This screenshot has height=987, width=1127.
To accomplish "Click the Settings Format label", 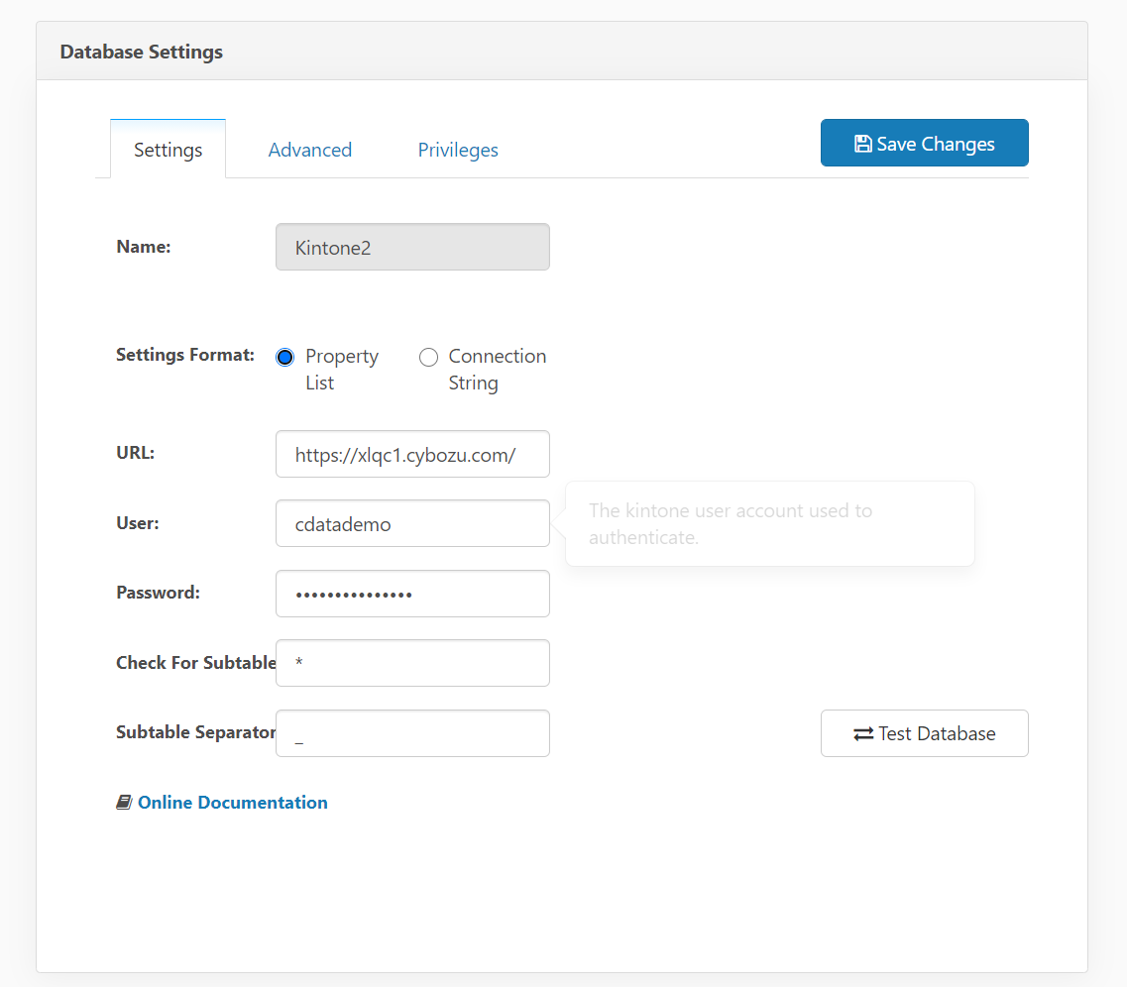I will (x=185, y=355).
